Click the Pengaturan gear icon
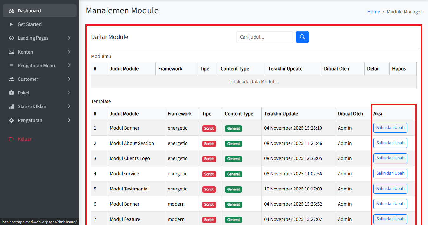Viewport: 428px width, 225px height. [x=11, y=120]
